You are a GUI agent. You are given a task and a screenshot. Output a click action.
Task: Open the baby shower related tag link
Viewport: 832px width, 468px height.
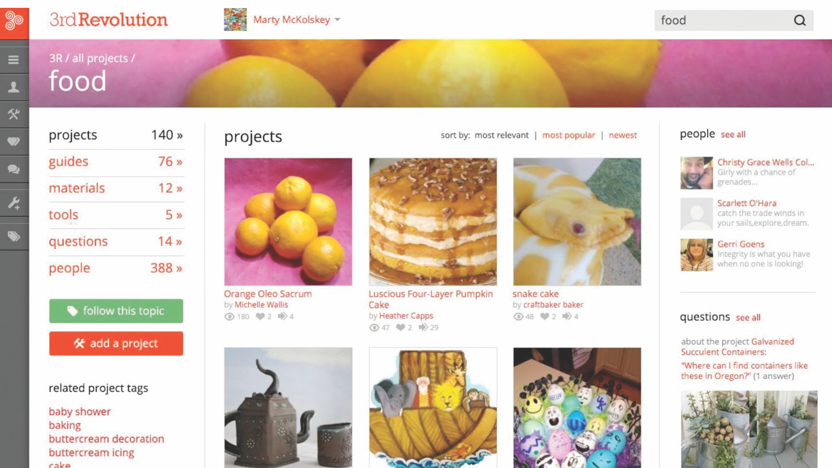coord(80,411)
